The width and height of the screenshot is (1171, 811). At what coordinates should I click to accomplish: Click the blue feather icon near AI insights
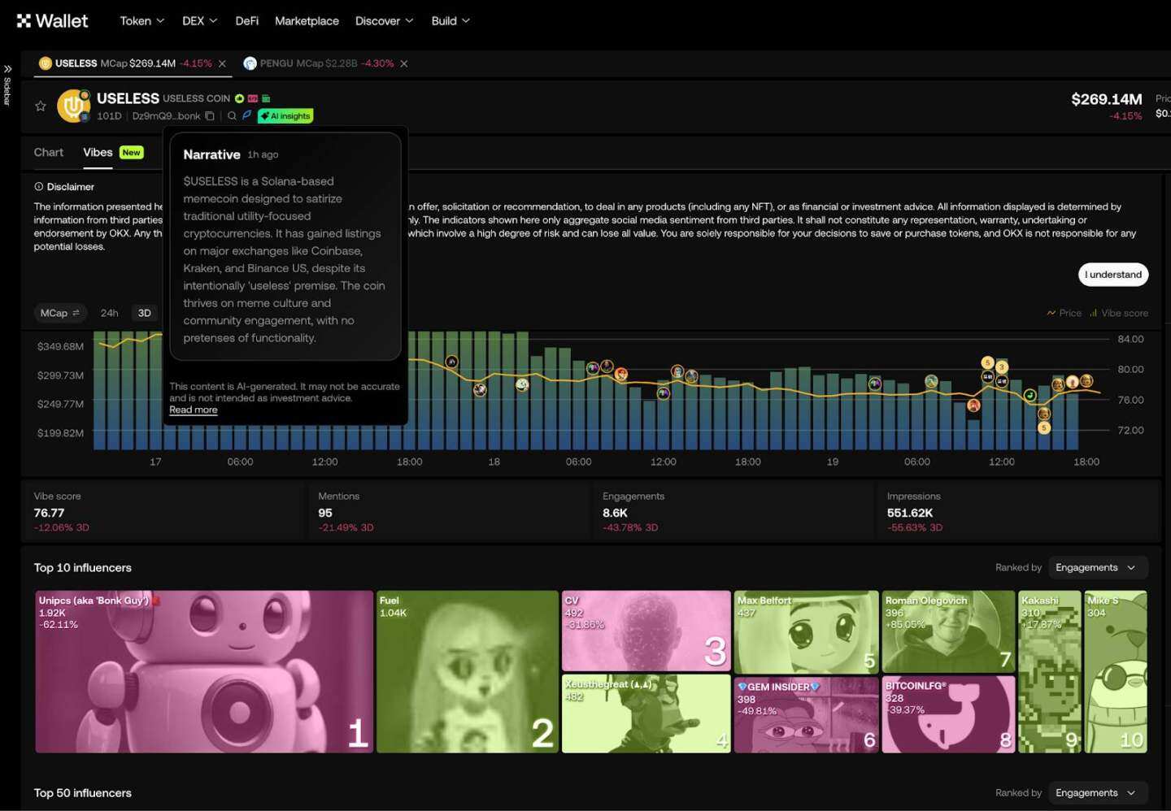[x=246, y=115]
